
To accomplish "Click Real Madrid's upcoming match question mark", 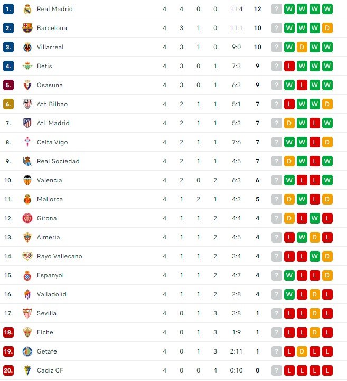I will click(x=276, y=9).
